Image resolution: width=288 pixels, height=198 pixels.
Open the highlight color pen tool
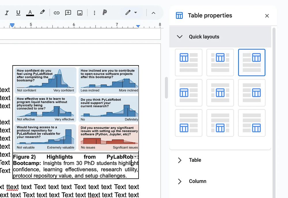[42, 12]
